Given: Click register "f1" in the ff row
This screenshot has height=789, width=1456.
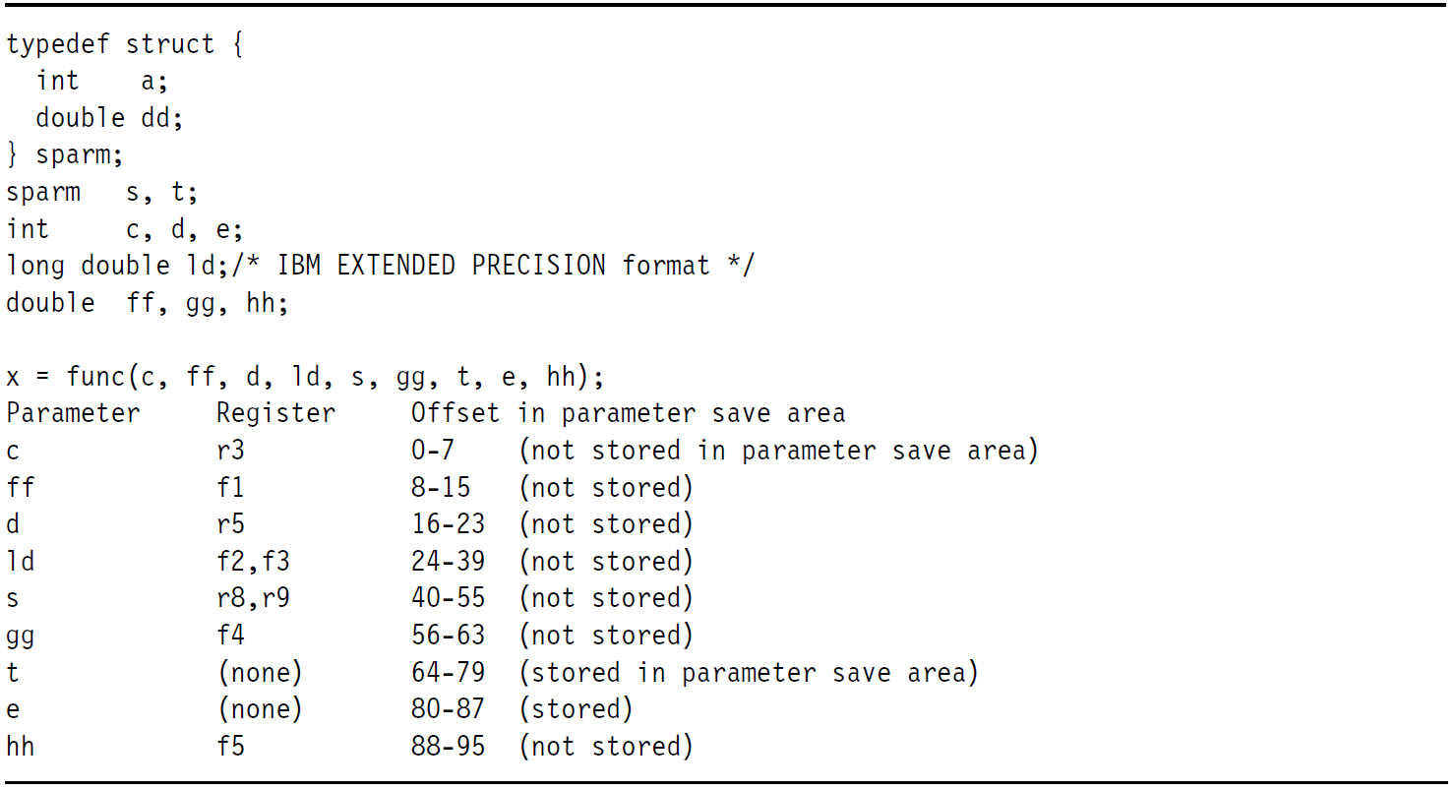Looking at the screenshot, I should click(x=230, y=487).
